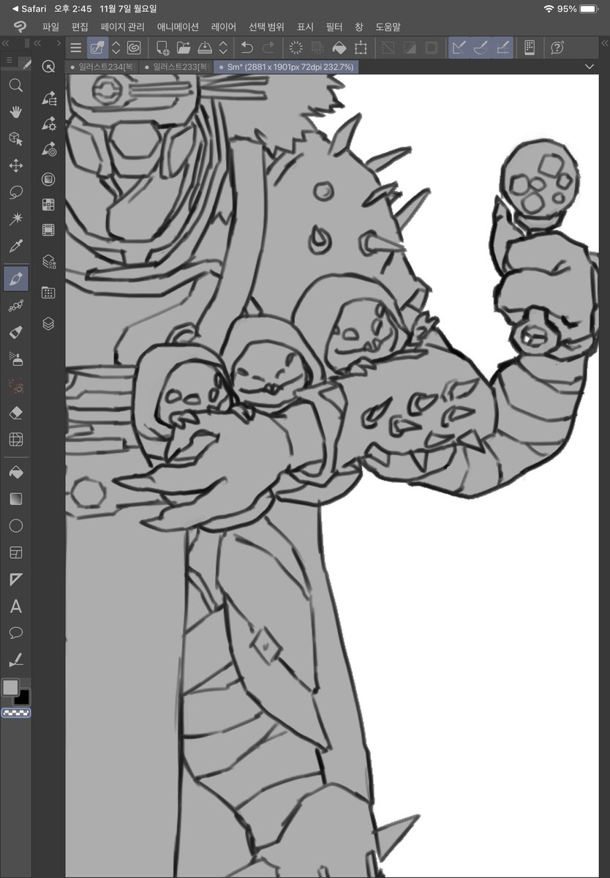Open the Color Set grid palette icon
The image size is (610, 878).
[x=49, y=205]
